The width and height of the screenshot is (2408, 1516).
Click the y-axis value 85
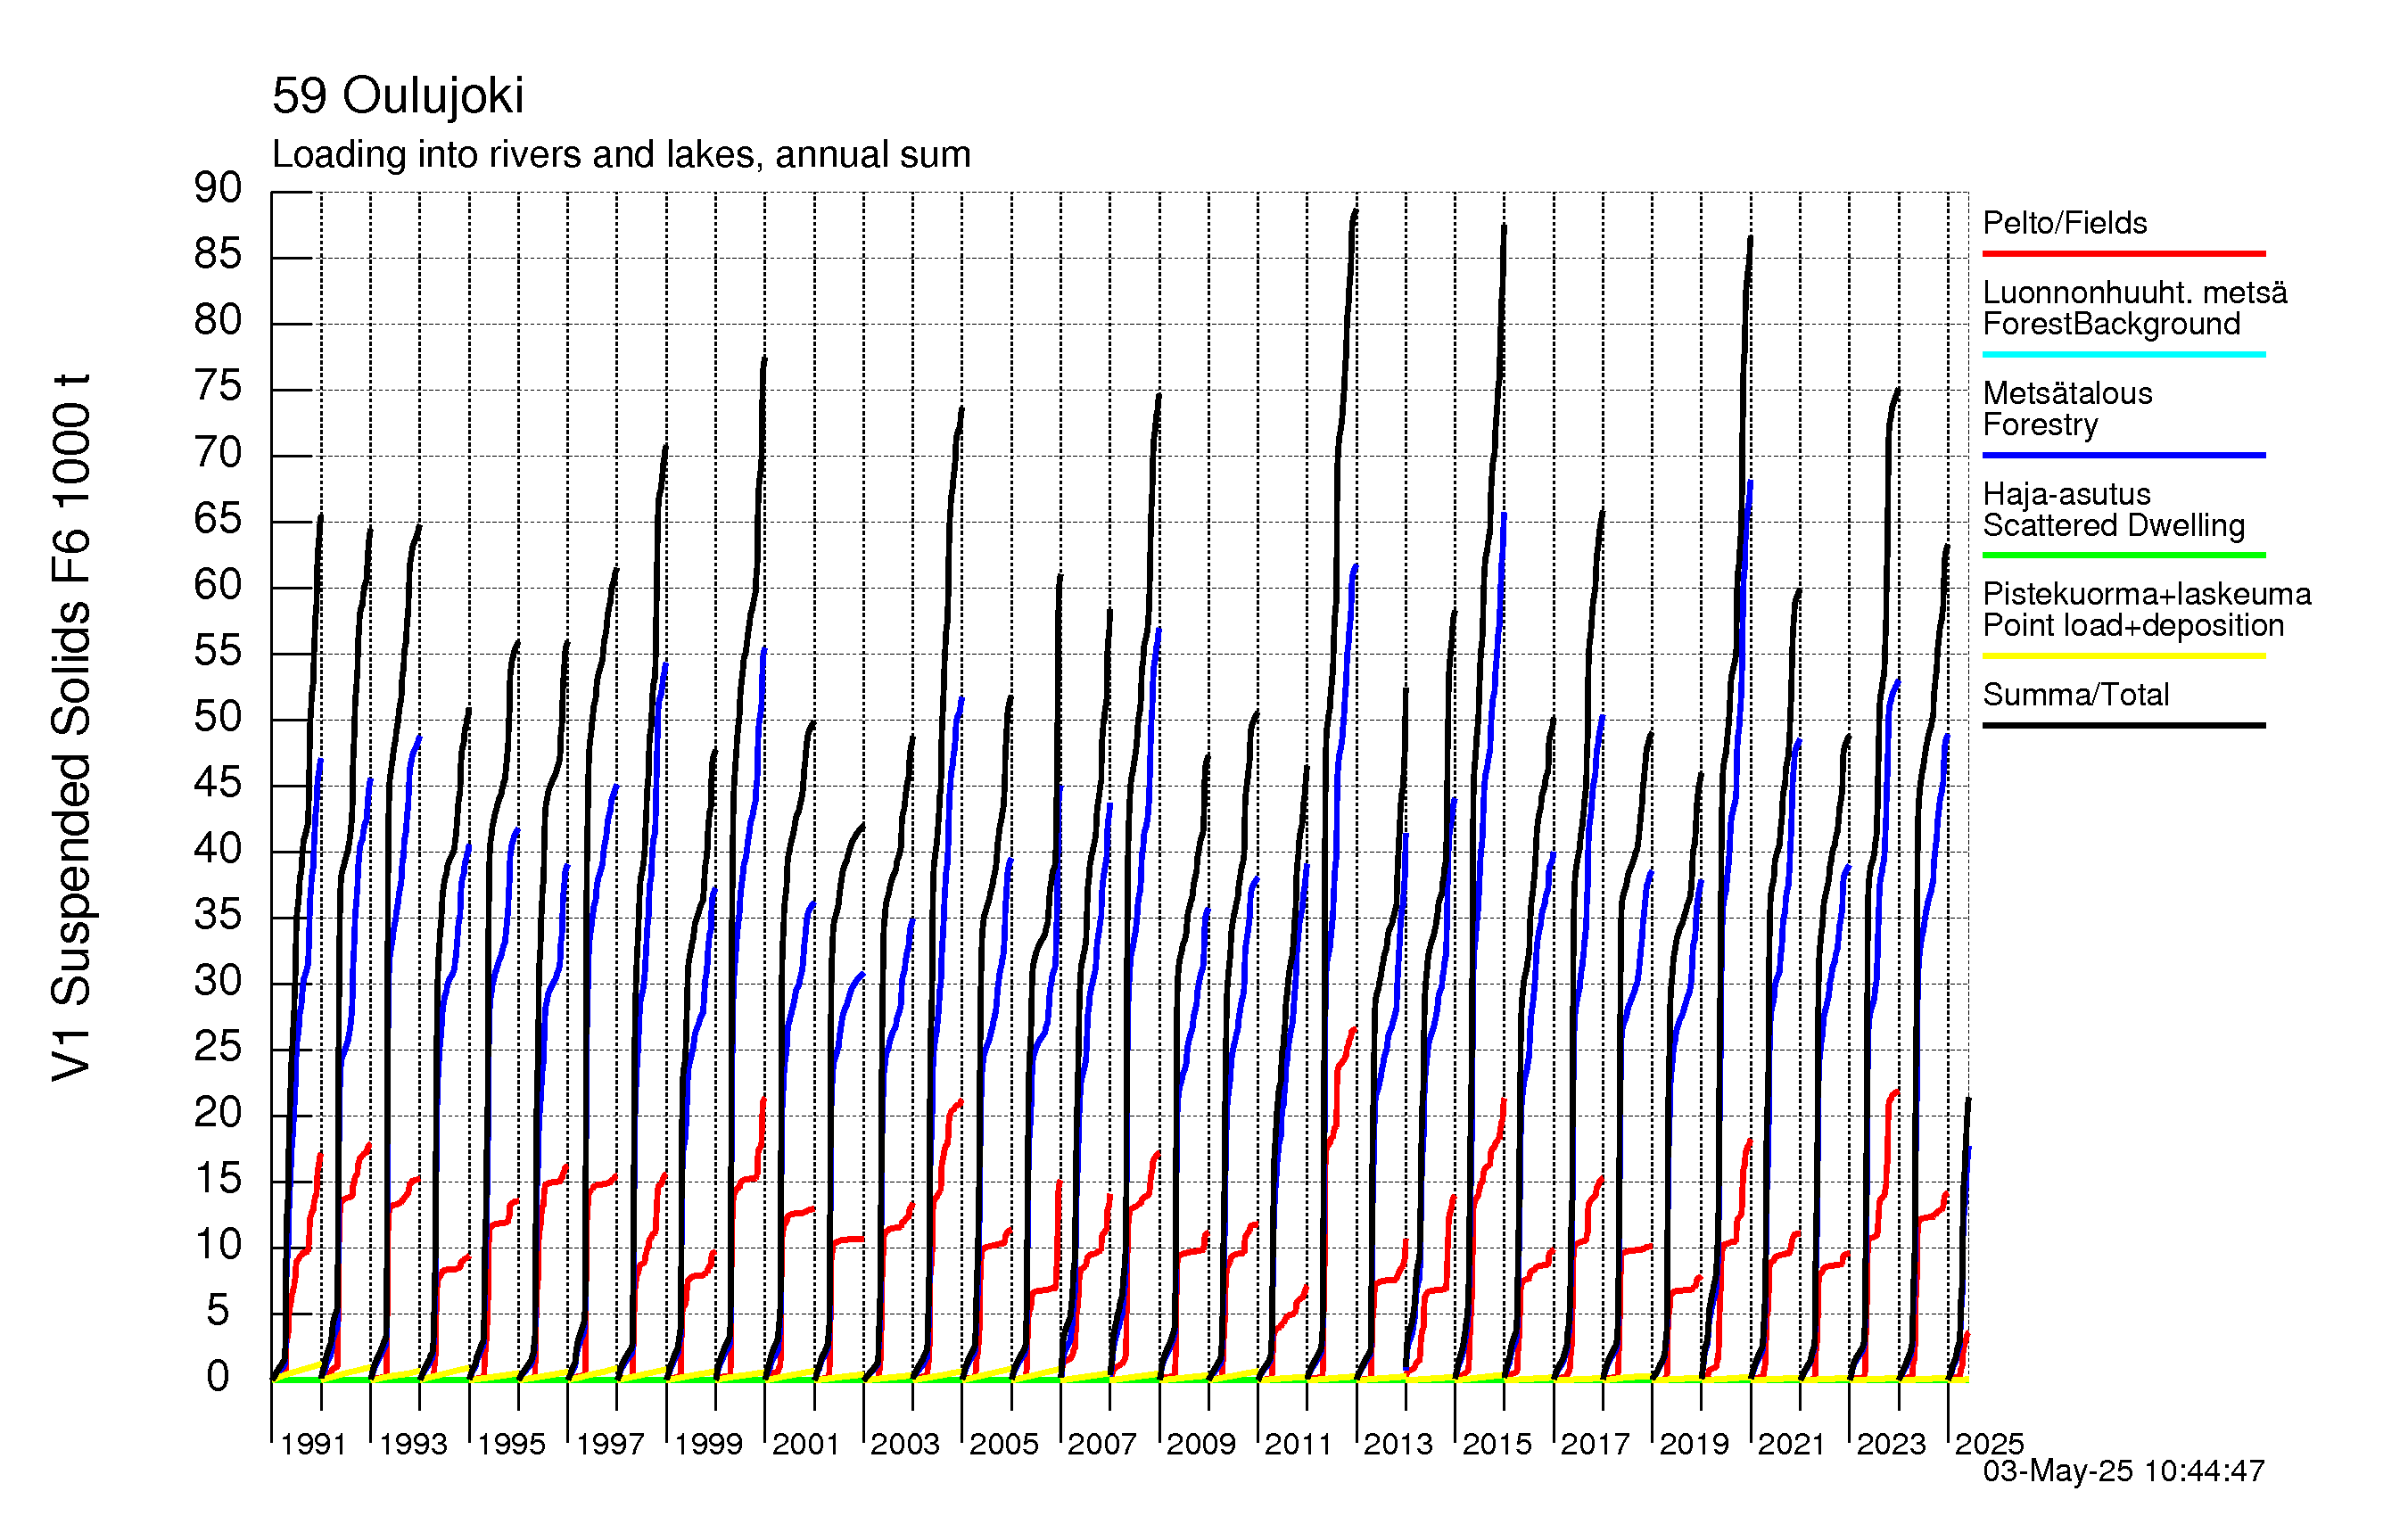tap(218, 254)
